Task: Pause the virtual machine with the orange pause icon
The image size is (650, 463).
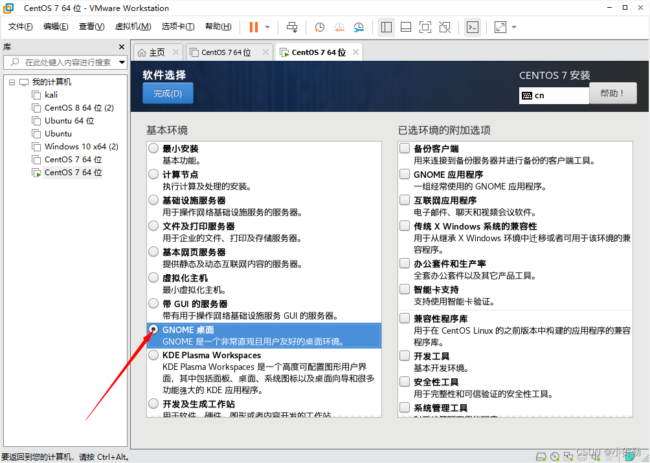Action: coord(253,27)
